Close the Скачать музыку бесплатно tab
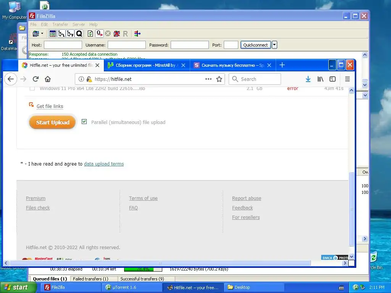This screenshot has height=293, width=391. 269,65
